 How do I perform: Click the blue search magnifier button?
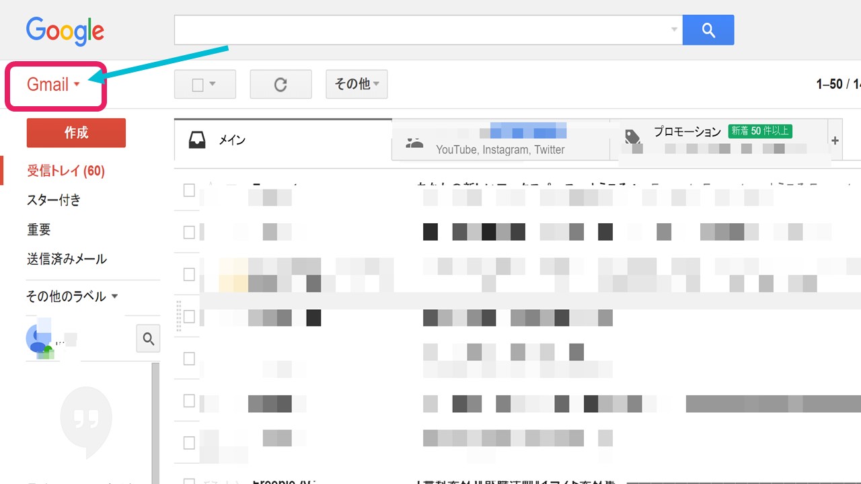pyautogui.click(x=708, y=30)
